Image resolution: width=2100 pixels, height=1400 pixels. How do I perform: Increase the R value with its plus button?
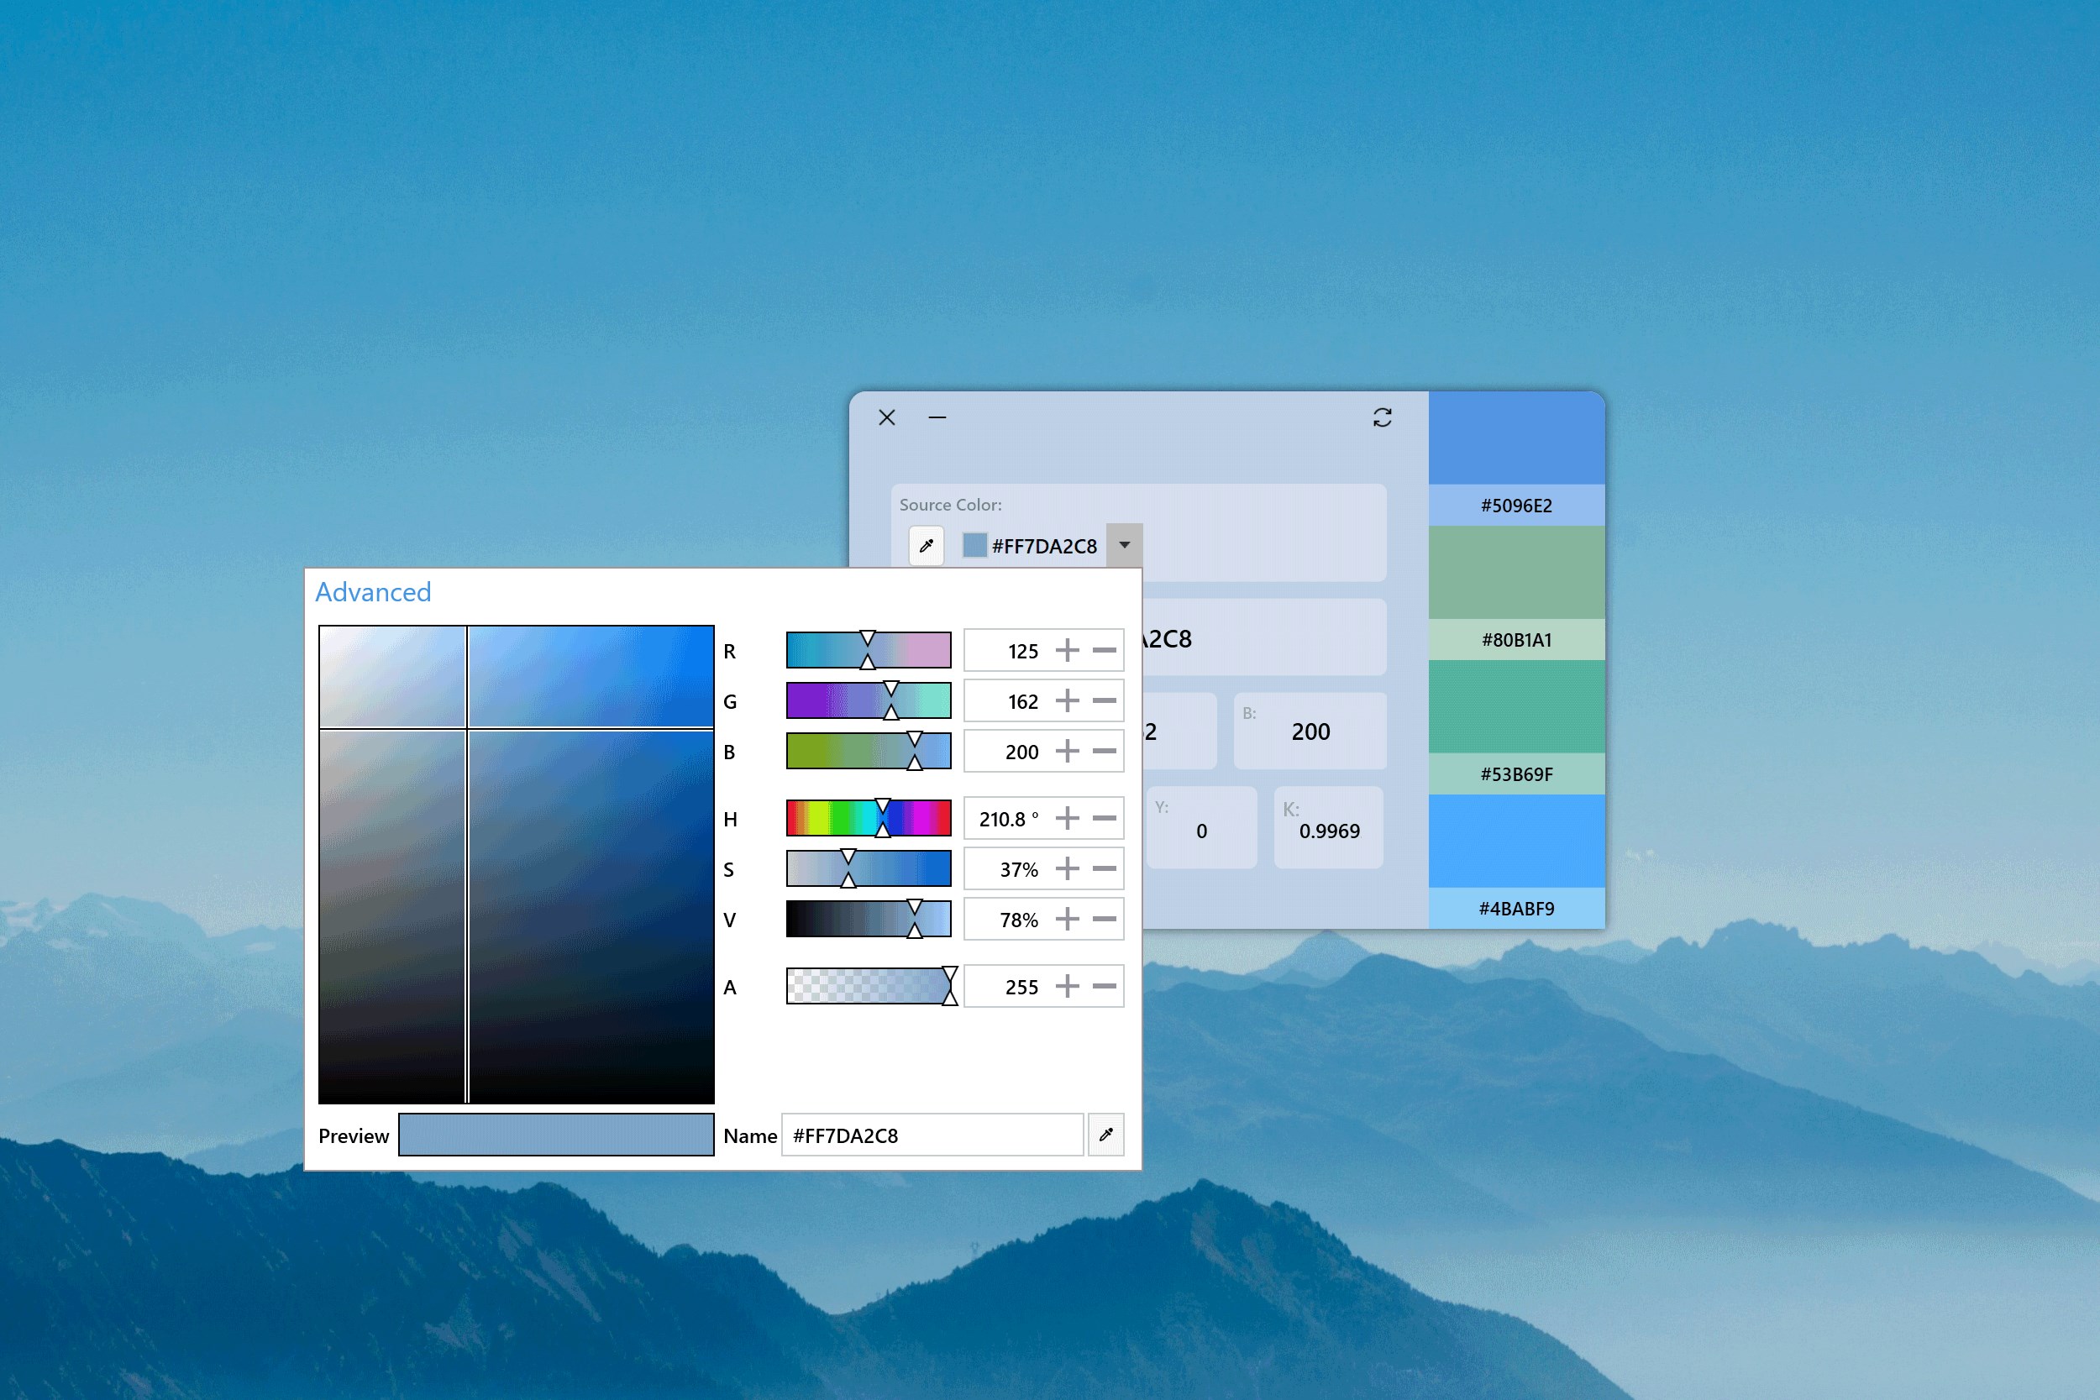click(1067, 651)
